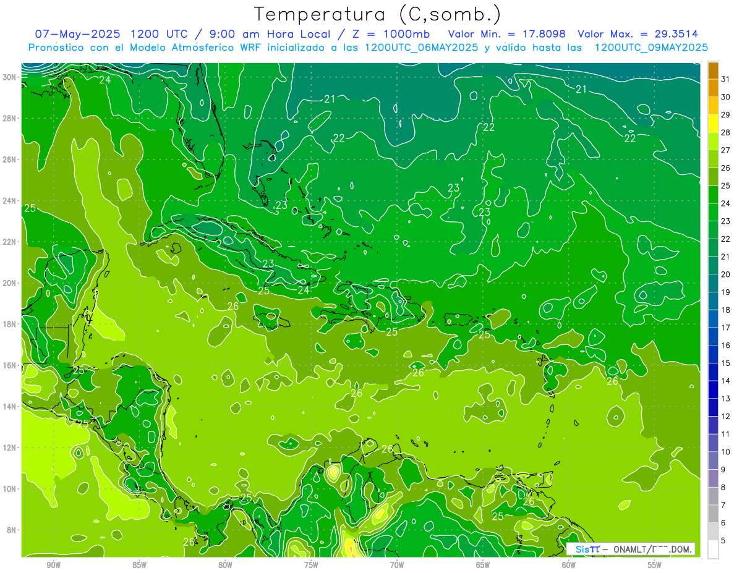Click the latitude label '8N'
This screenshot has width=742, height=573.
click(x=12, y=530)
